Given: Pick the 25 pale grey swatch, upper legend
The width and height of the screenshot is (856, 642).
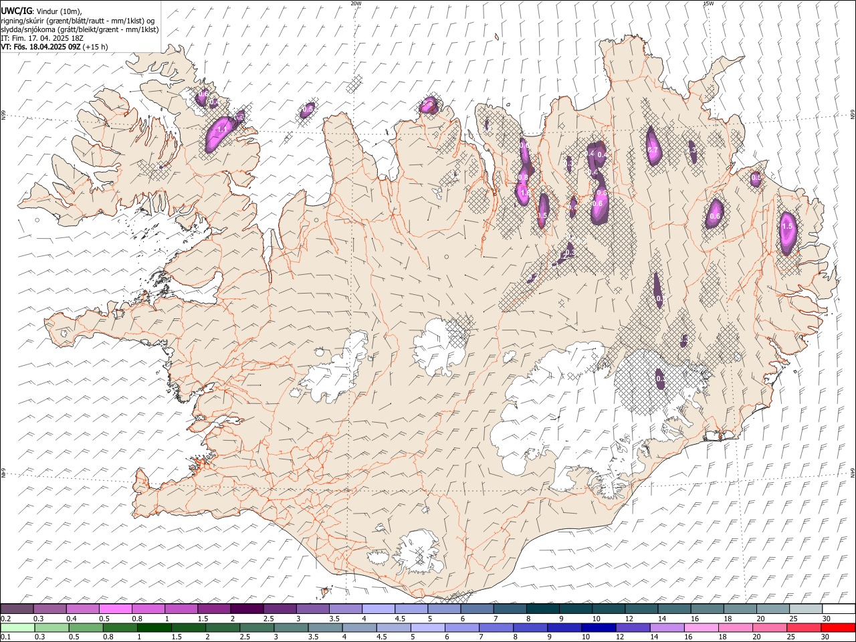Looking at the screenshot, I should 806,609.
